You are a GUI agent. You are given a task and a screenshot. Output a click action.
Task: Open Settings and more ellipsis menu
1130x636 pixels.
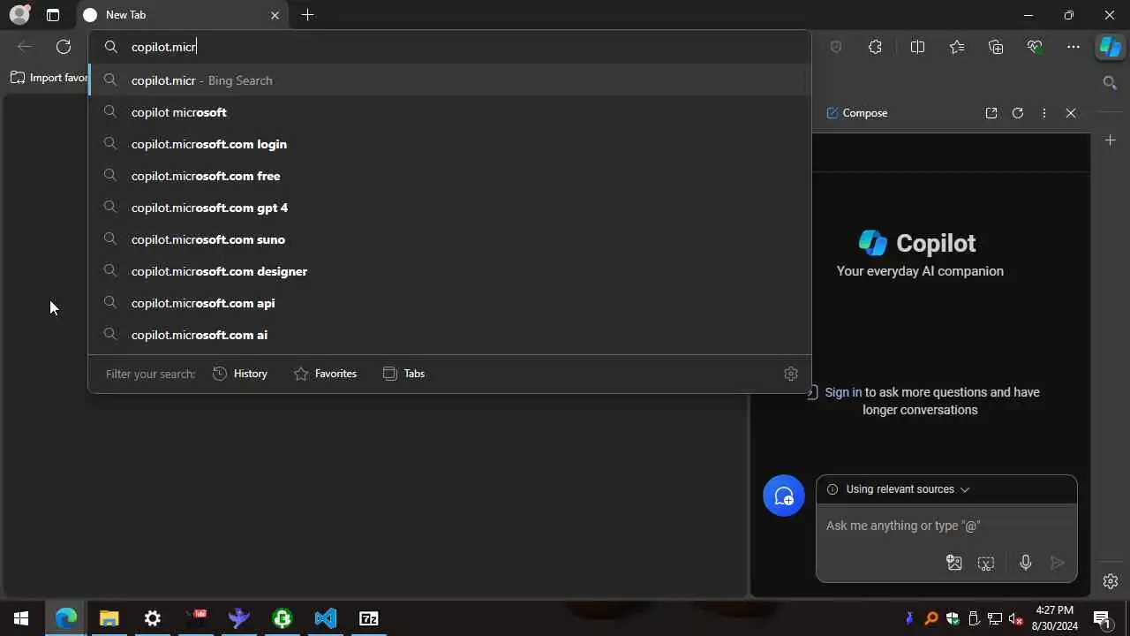(x=1073, y=47)
